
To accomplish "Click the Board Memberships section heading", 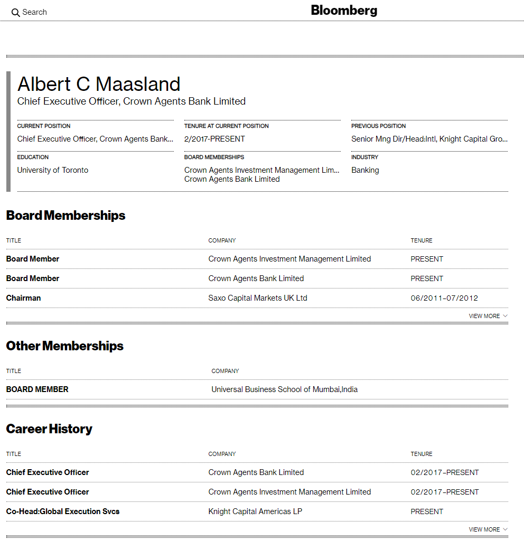I will click(x=65, y=215).
